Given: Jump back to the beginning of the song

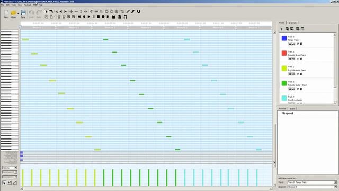Looking at the screenshot, I should 79,16.
